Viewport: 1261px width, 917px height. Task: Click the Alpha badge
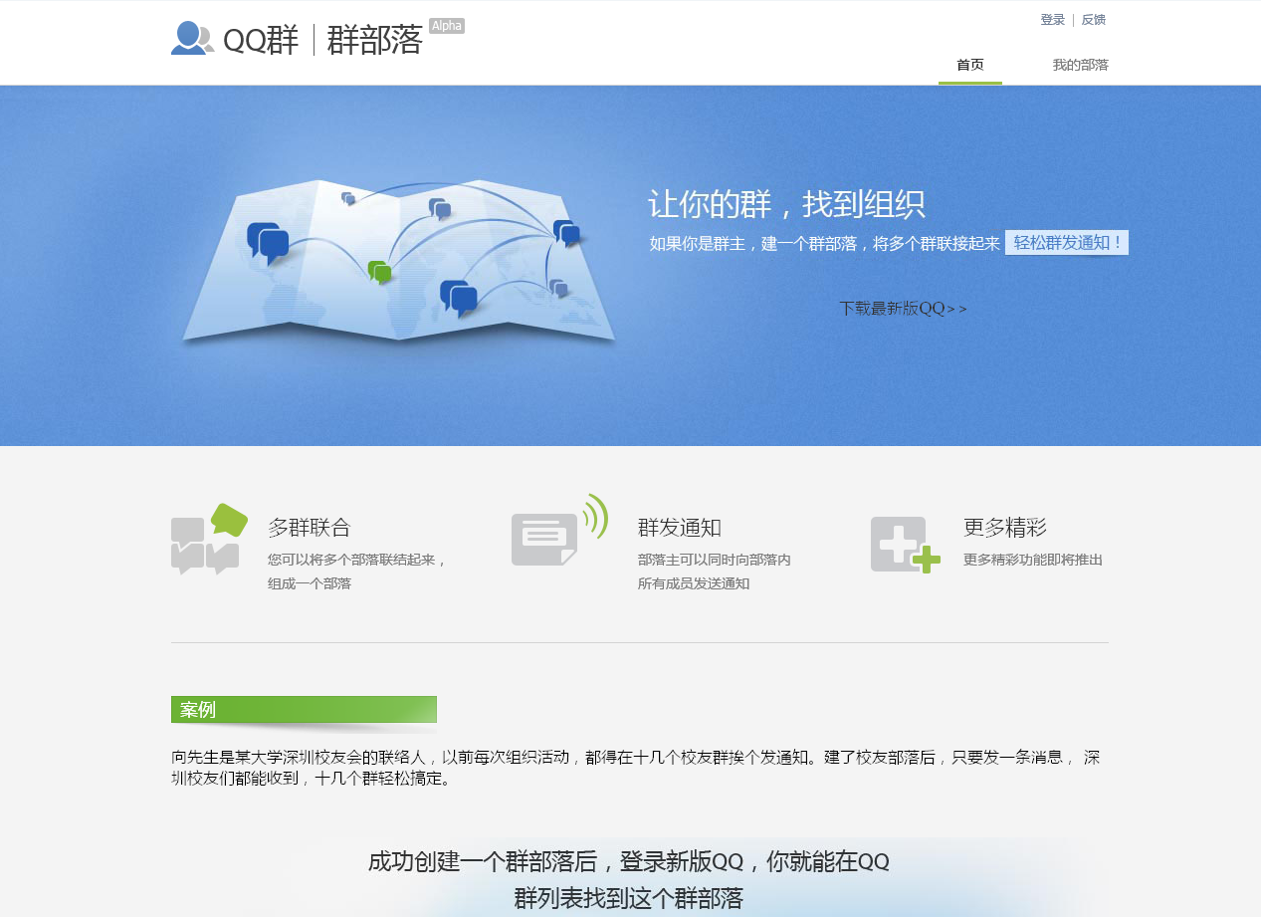point(447,26)
